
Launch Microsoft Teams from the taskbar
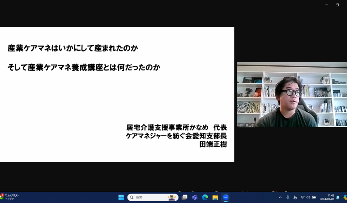coord(195,198)
